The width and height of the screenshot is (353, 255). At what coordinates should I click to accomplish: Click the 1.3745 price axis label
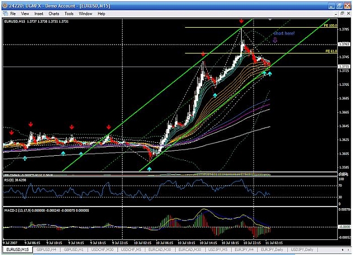(x=344, y=57)
